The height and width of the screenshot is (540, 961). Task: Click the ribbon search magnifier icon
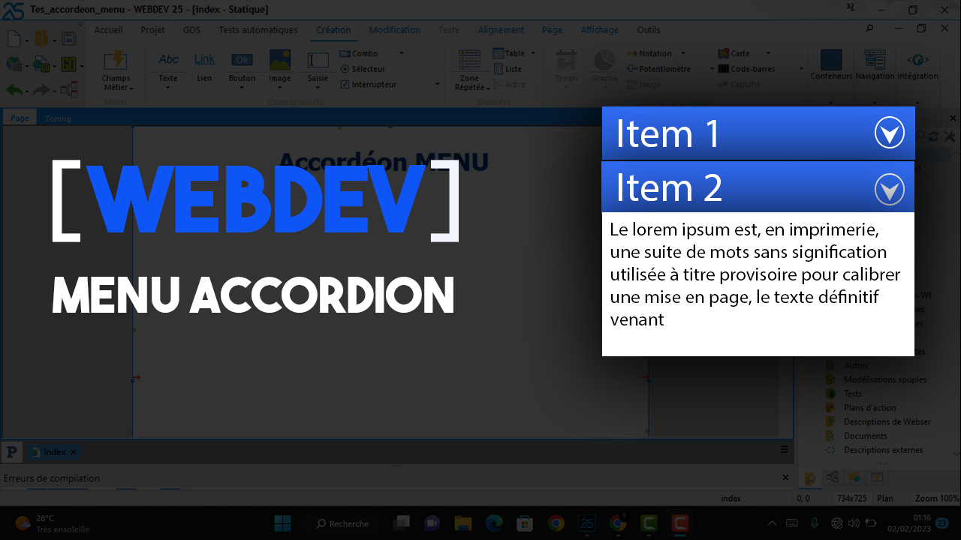869,29
